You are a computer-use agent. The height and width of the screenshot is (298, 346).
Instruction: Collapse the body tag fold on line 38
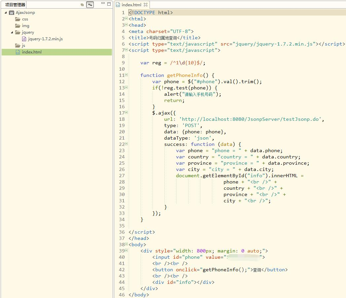click(126, 244)
